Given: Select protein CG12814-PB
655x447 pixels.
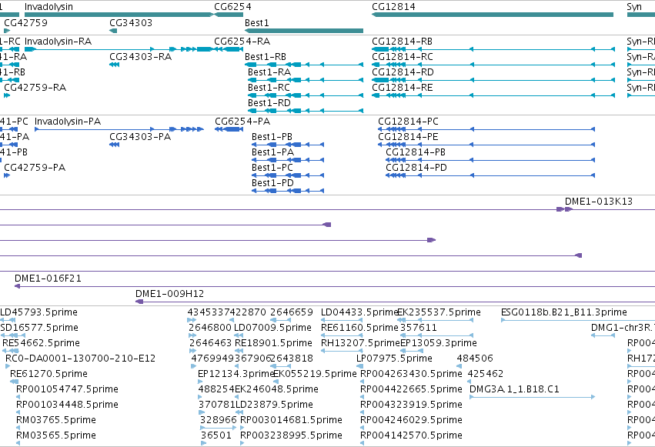Looking at the screenshot, I should click(490, 160).
